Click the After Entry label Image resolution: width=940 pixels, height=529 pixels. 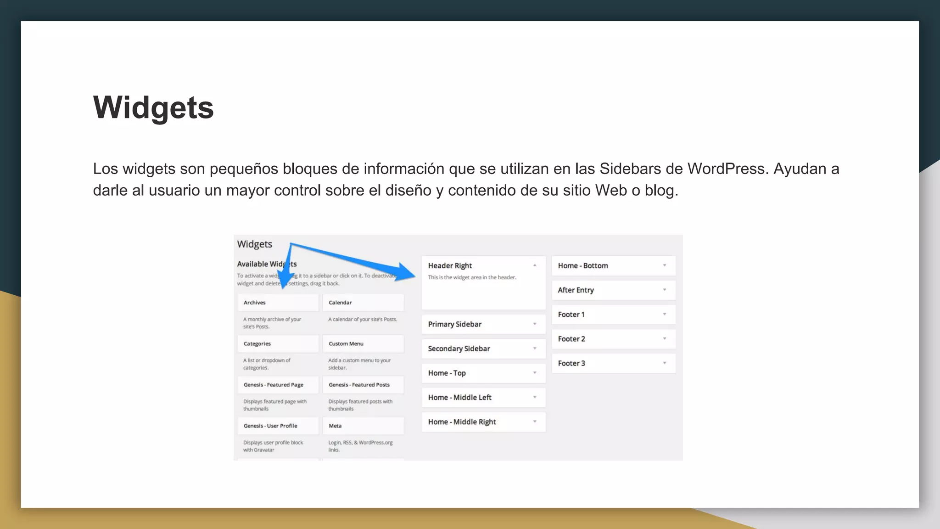pyautogui.click(x=576, y=290)
